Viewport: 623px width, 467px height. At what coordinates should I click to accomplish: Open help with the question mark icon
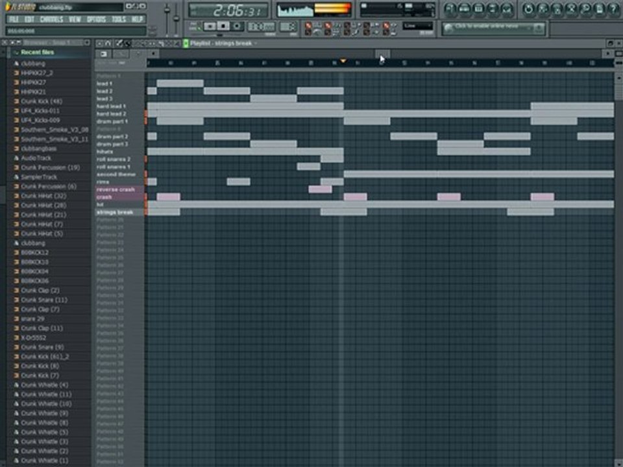pos(614,8)
